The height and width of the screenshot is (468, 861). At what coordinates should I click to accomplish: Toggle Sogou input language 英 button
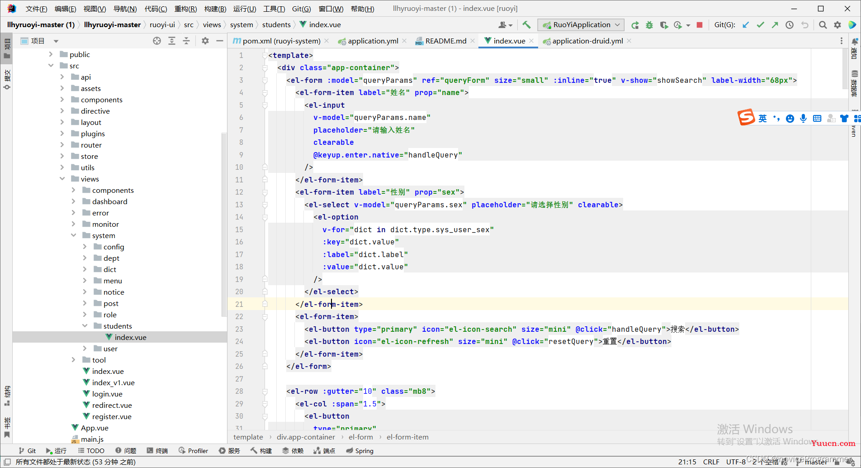tap(762, 119)
